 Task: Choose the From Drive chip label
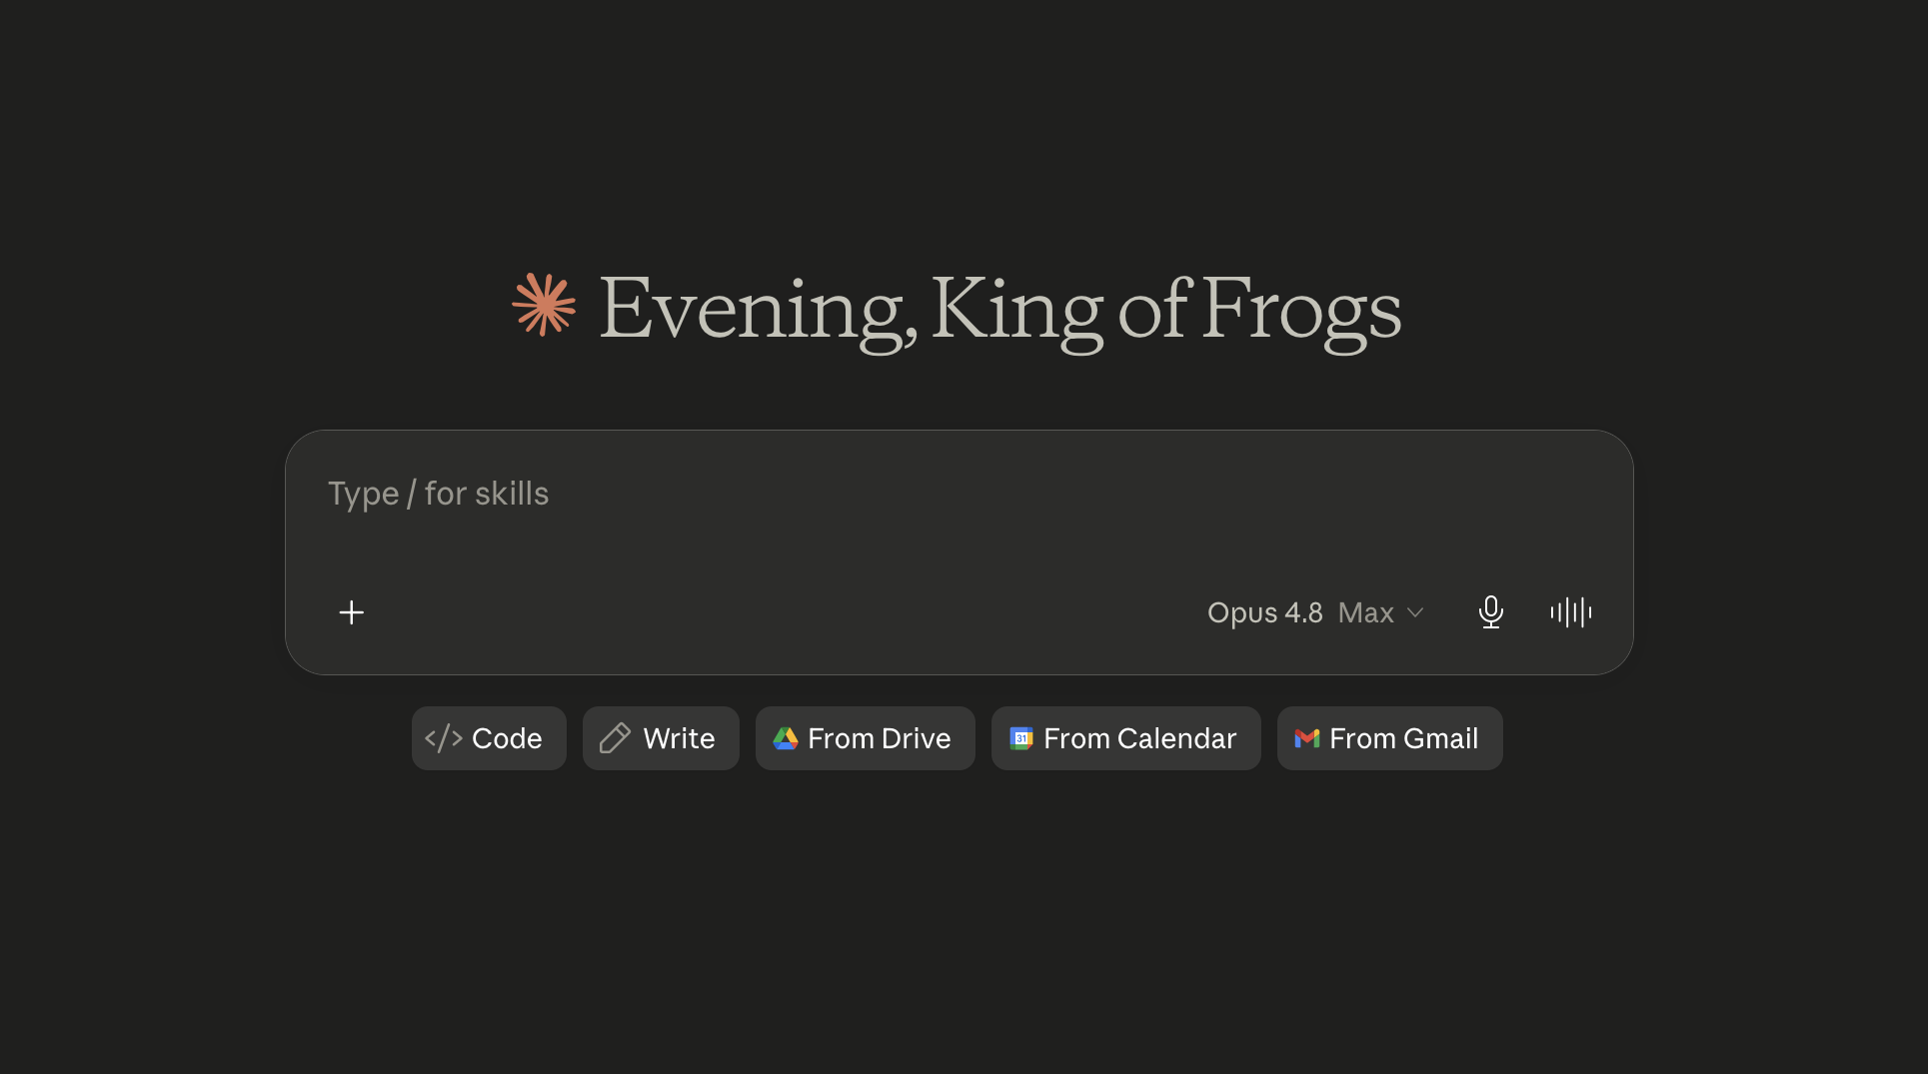point(879,738)
